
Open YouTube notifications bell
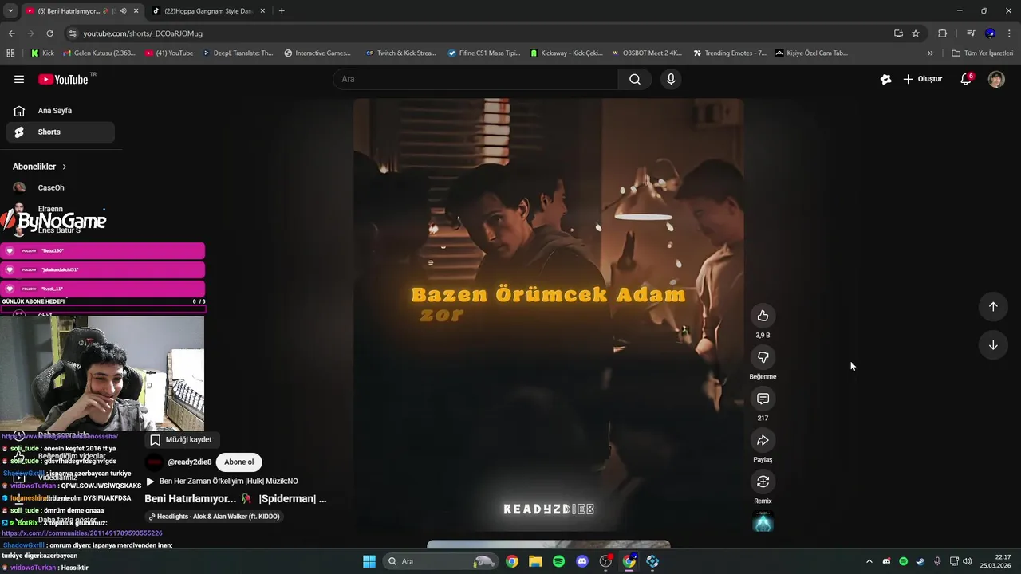click(x=966, y=79)
